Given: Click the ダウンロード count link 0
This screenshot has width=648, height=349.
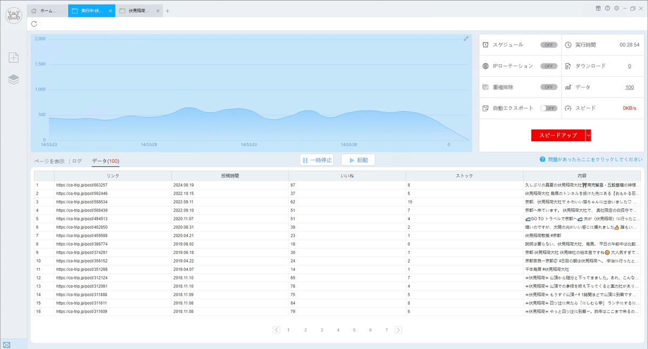Looking at the screenshot, I should point(629,66).
